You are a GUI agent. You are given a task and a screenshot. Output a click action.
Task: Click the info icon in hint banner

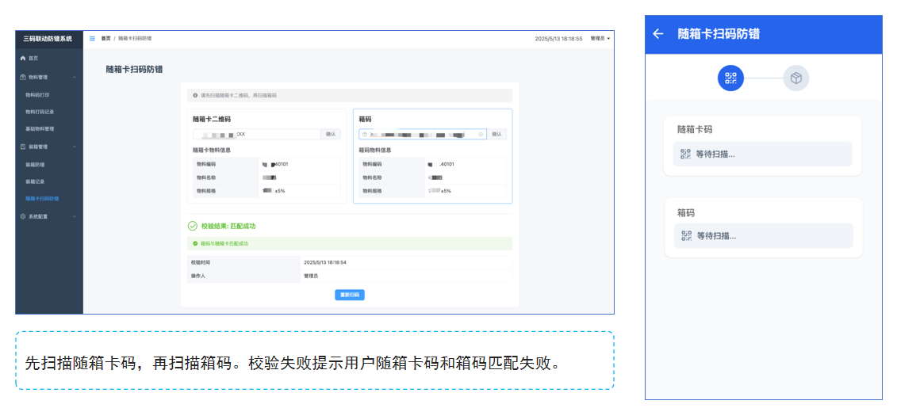(195, 95)
